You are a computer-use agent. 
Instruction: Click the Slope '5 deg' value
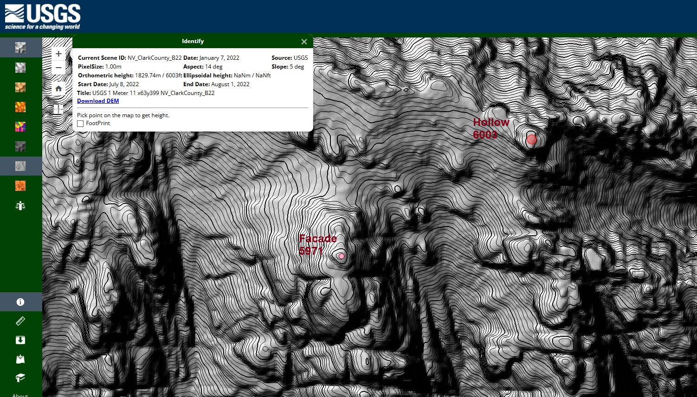pos(297,67)
